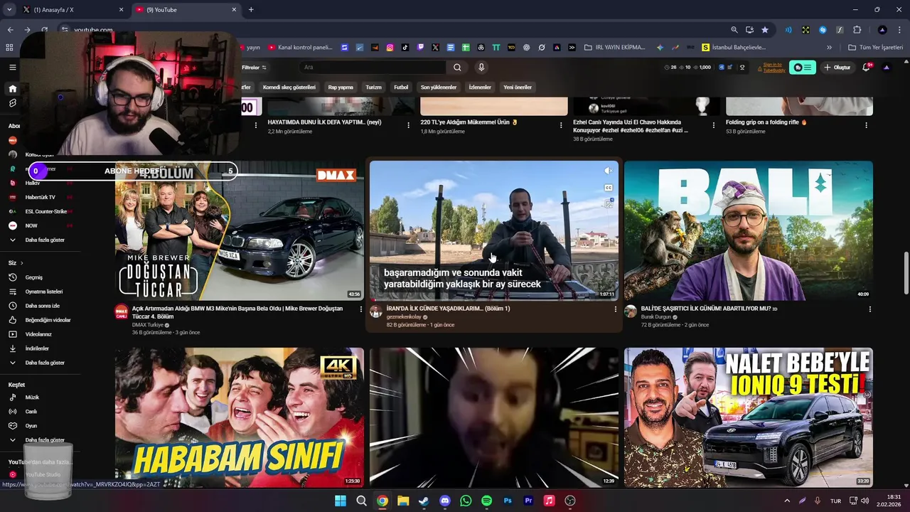This screenshot has height=512, width=910.
Task: Open the green TubeBuddy menu button
Action: pos(803,68)
